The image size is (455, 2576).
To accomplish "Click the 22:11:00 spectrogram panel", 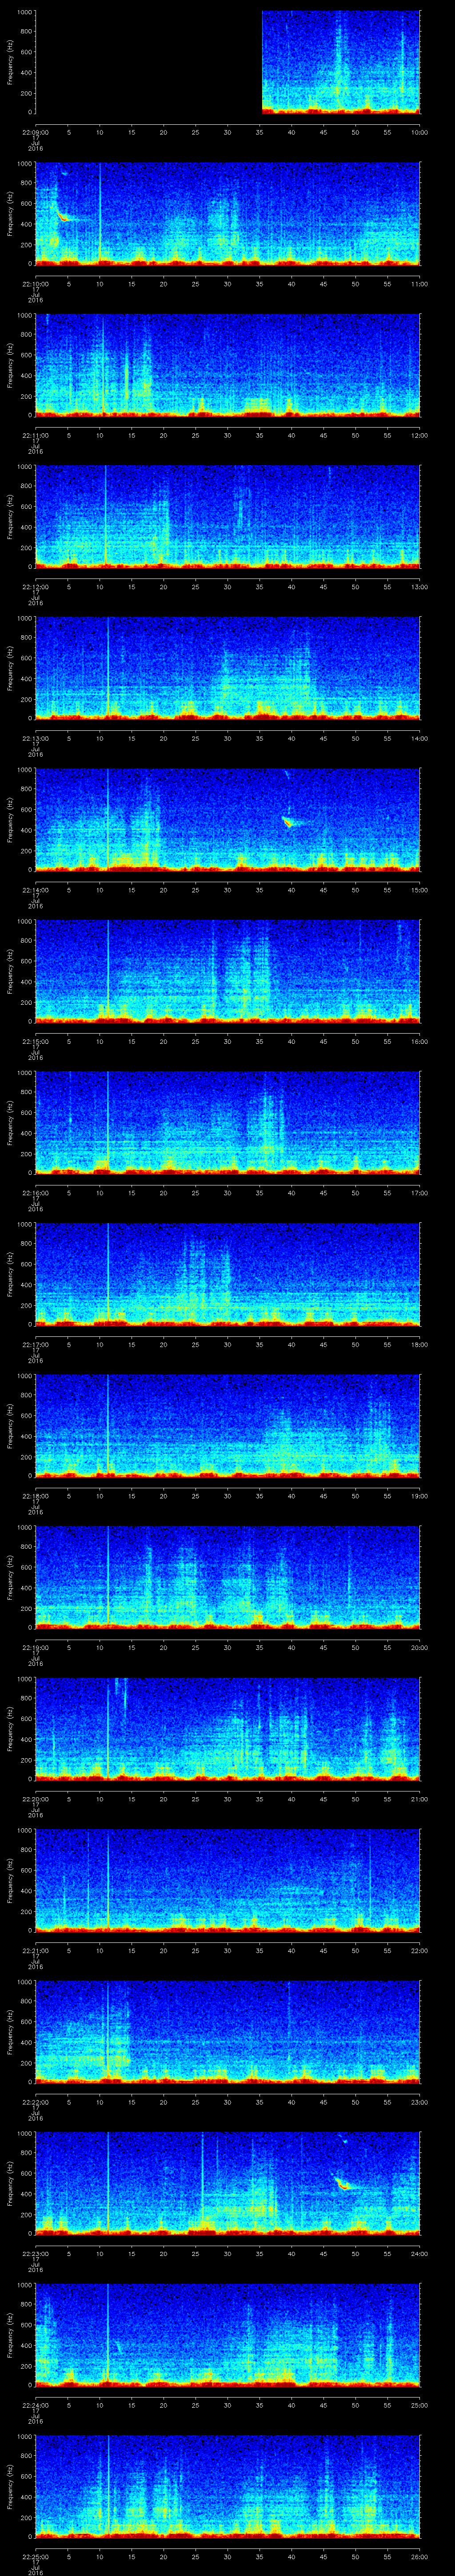I will pyautogui.click(x=227, y=364).
